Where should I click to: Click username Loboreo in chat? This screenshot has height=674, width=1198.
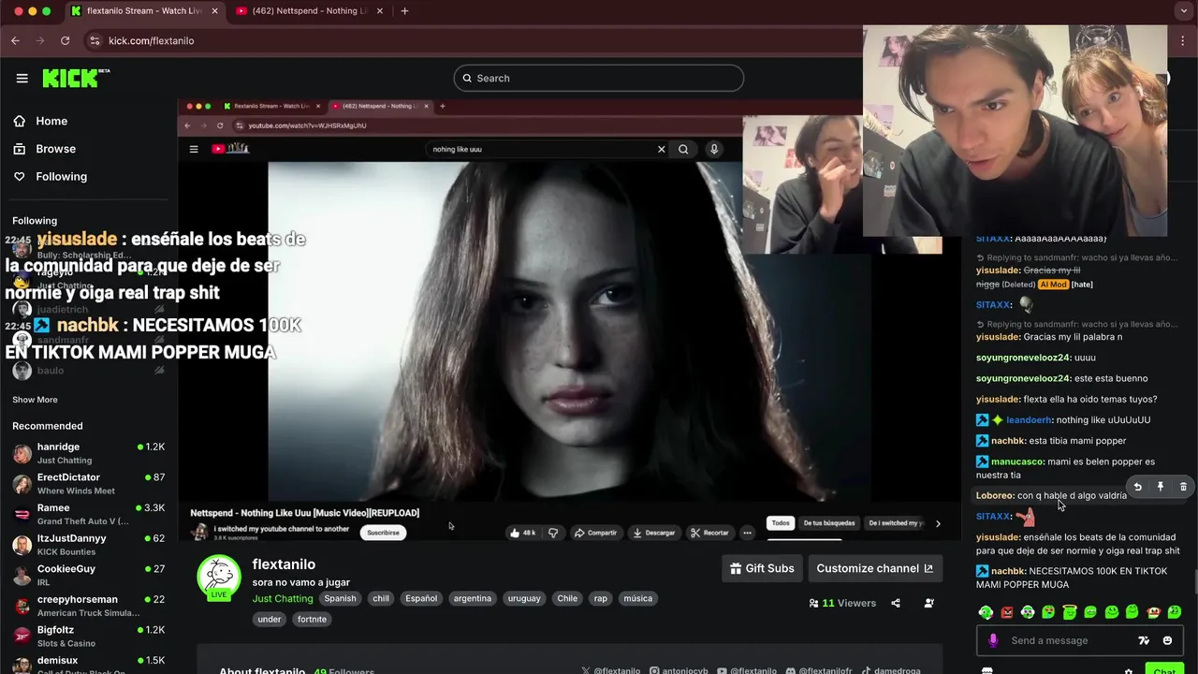point(995,496)
